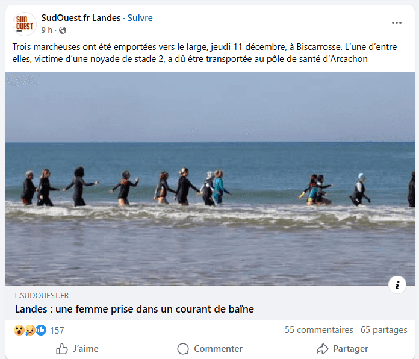This screenshot has width=419, height=359.
Task: View the 65 partages list
Action: [x=383, y=330]
